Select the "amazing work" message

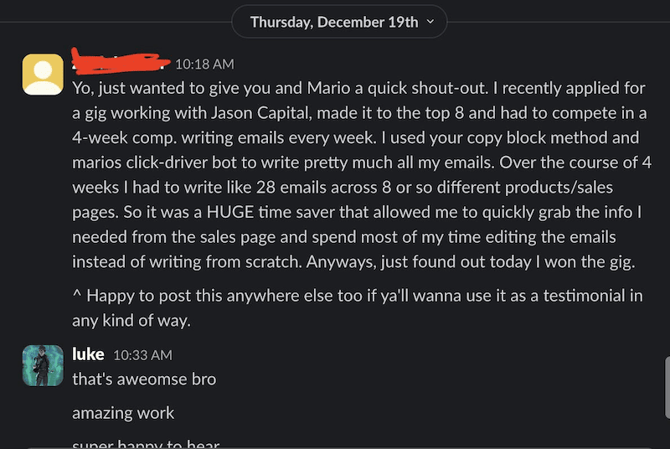tap(123, 413)
